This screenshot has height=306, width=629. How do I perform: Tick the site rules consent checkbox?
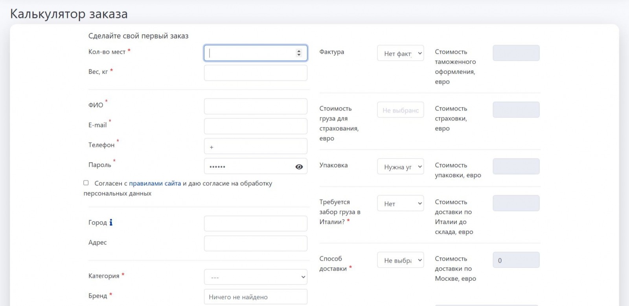(x=86, y=183)
